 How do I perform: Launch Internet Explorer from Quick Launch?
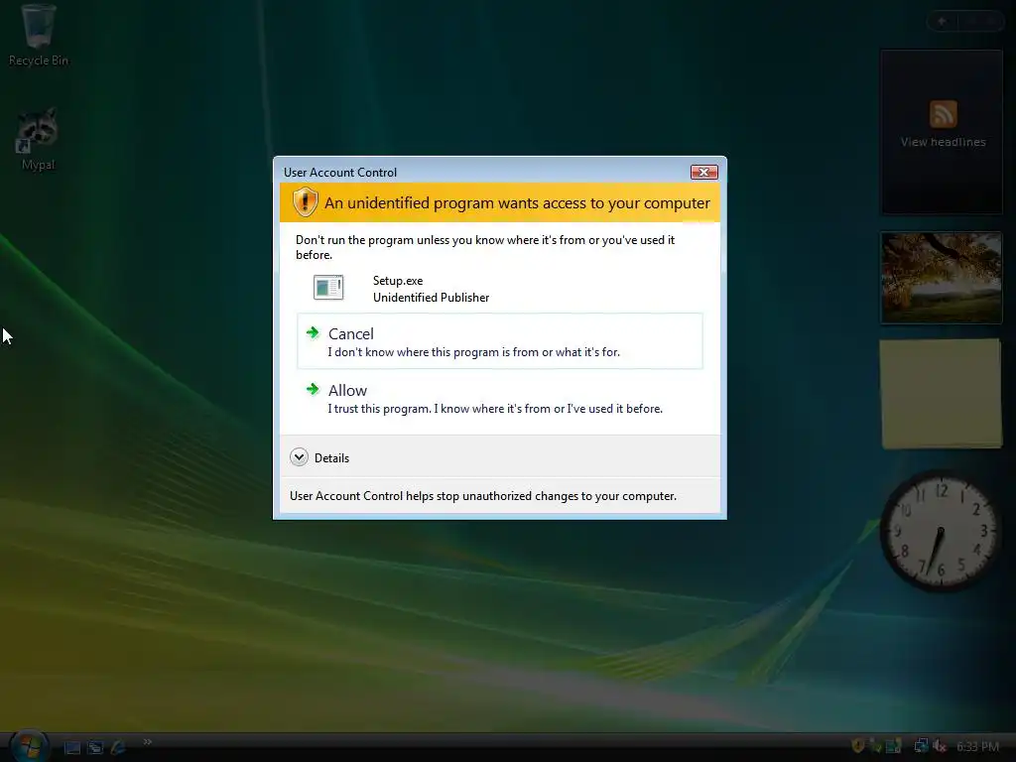pyautogui.click(x=119, y=748)
